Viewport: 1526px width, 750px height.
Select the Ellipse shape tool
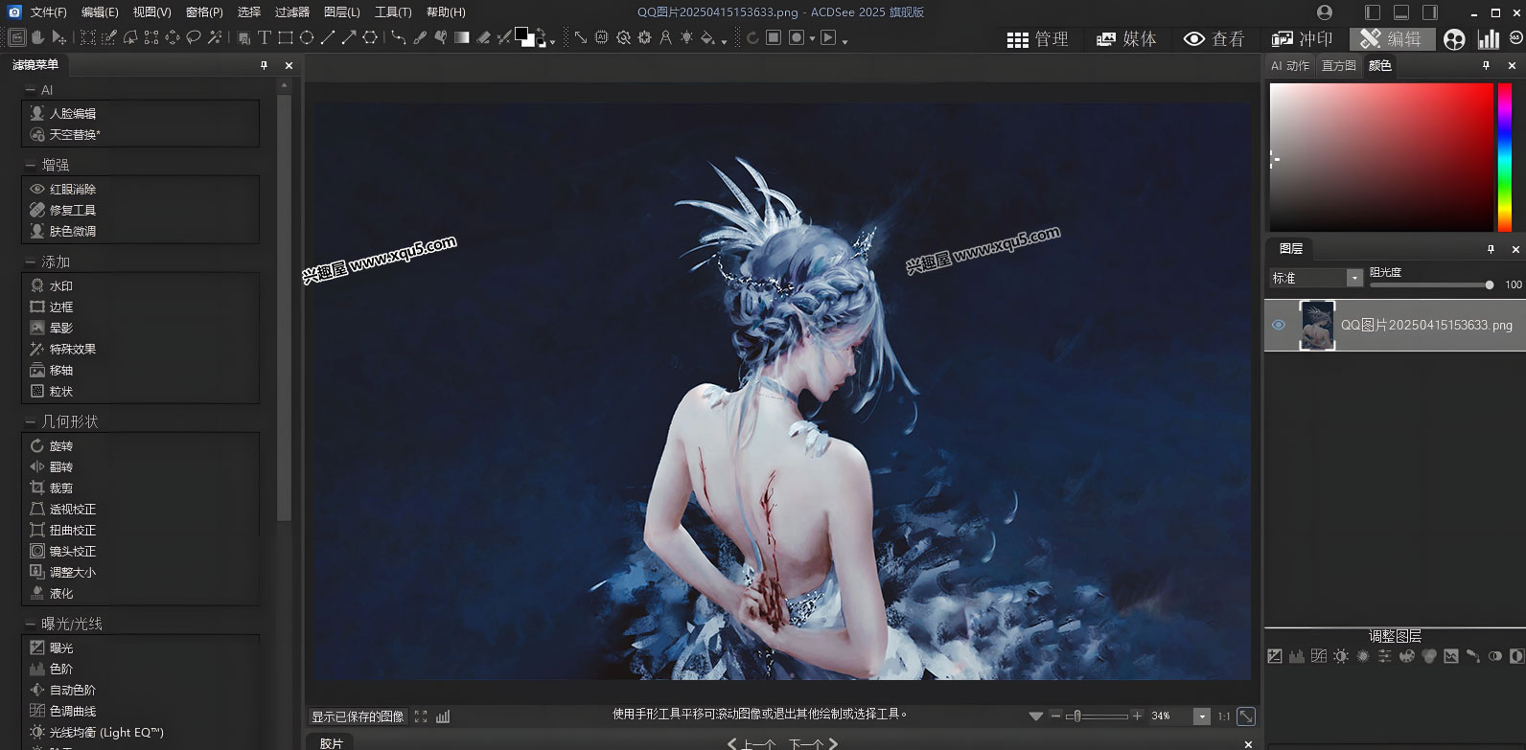(x=306, y=37)
